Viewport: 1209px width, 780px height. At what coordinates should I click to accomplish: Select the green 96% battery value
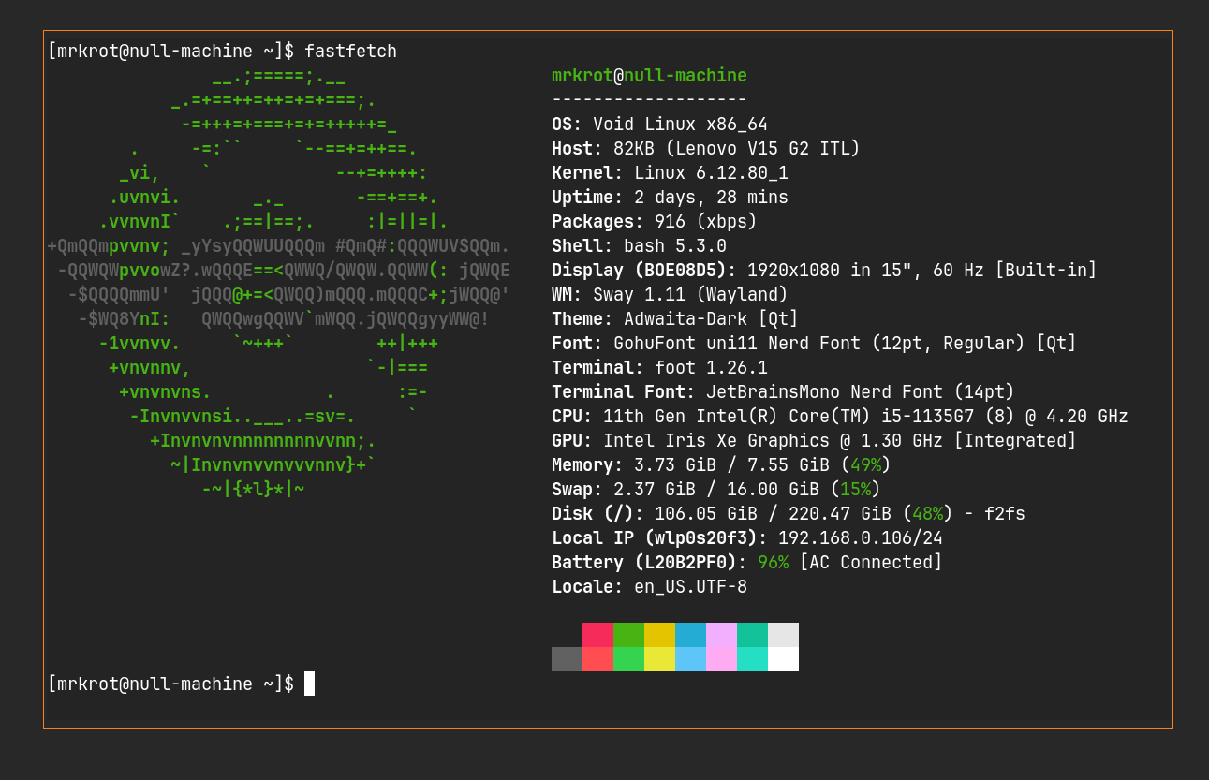tap(773, 563)
